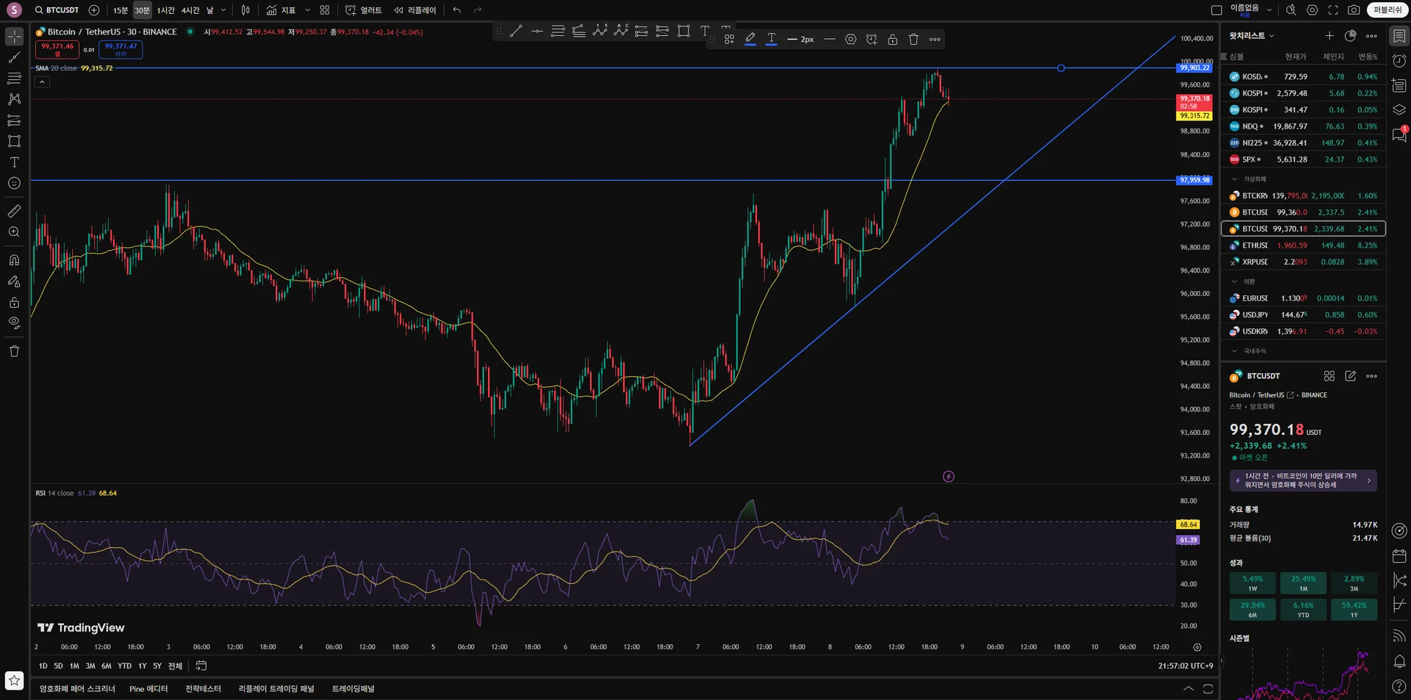Open the trendline settings gear icon
1411x700 pixels.
point(850,40)
